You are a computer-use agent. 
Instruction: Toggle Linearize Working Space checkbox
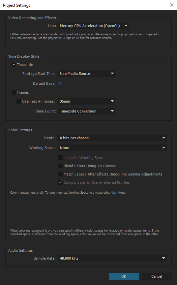(x=60, y=158)
